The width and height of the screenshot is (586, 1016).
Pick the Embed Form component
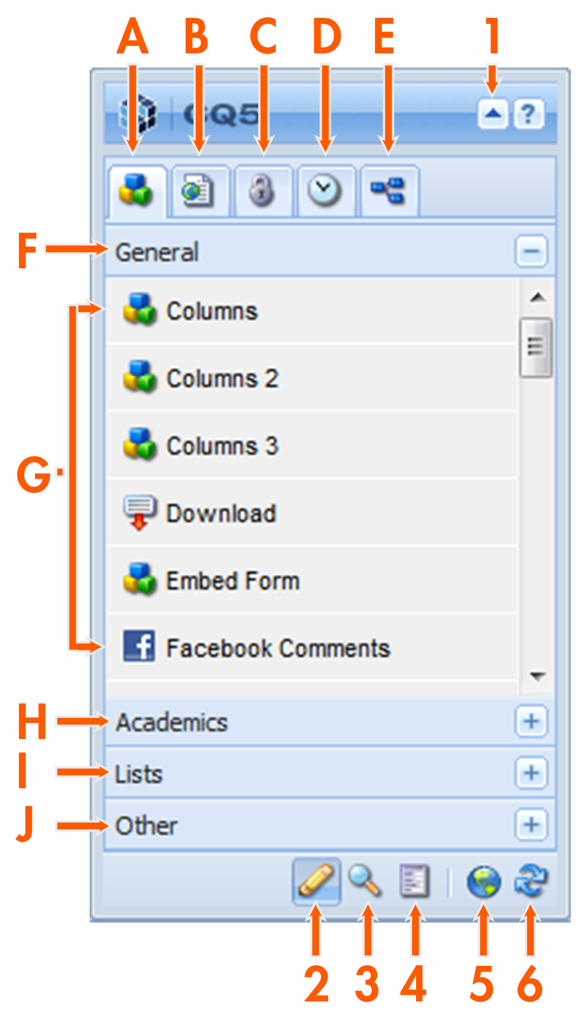coord(232,581)
